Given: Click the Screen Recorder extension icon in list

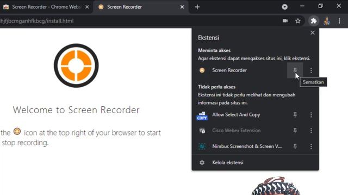Looking at the screenshot, I should [202, 70].
